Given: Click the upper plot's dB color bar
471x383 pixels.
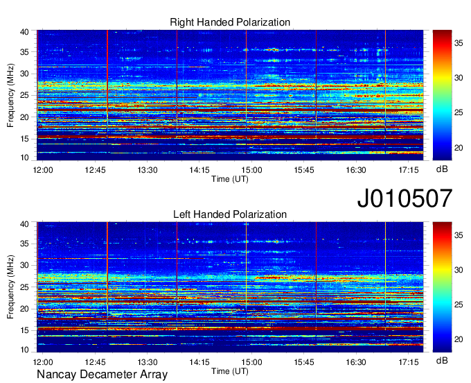Looking at the screenshot, I should pyautogui.click(x=442, y=95).
